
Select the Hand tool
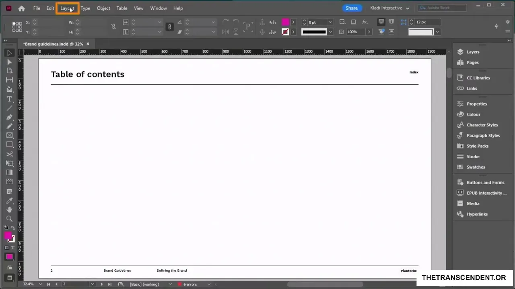pos(10,210)
